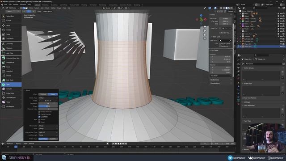Viewport: 286px width, 161px height.
Task: Select the Smooth tool
Action: point(11,89)
